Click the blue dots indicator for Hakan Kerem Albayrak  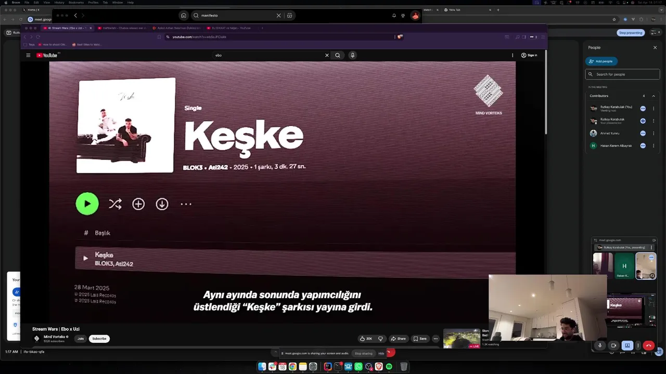coord(643,146)
